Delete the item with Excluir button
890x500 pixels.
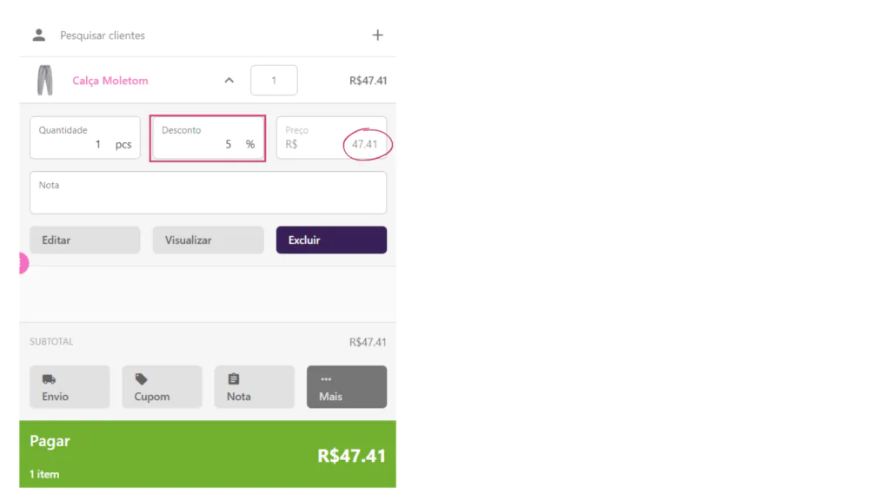tap(331, 240)
